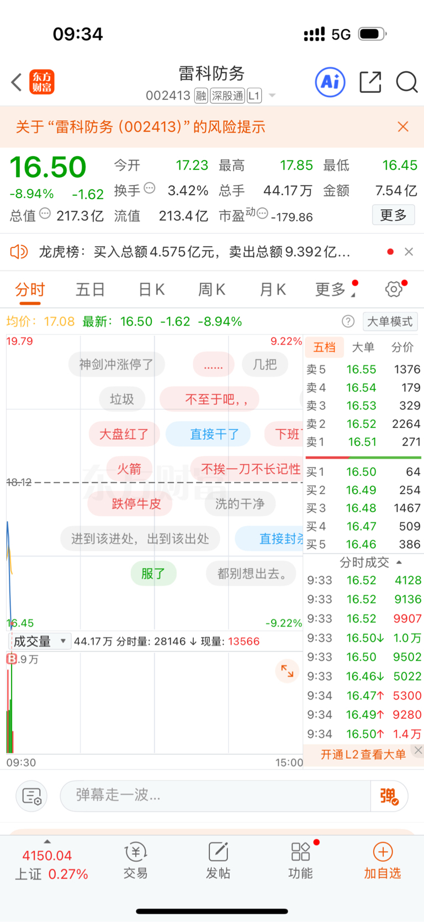
Task: Open the search magnifier icon
Action: pyautogui.click(x=407, y=82)
